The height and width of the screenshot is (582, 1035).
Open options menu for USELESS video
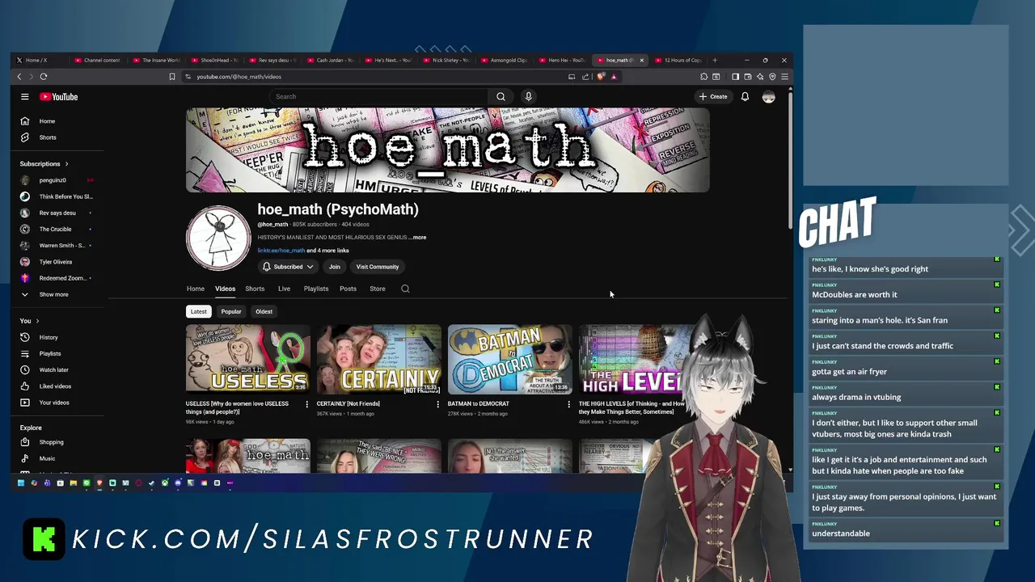click(306, 404)
